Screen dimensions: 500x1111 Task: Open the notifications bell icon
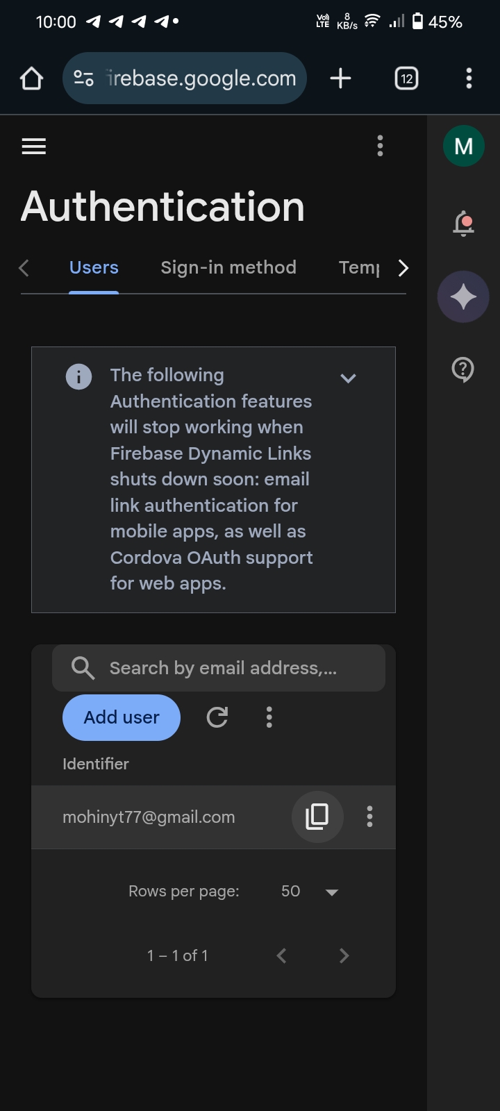(463, 223)
